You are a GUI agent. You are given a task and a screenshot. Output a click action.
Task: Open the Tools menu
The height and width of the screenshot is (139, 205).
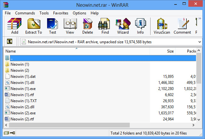[x=44, y=13]
